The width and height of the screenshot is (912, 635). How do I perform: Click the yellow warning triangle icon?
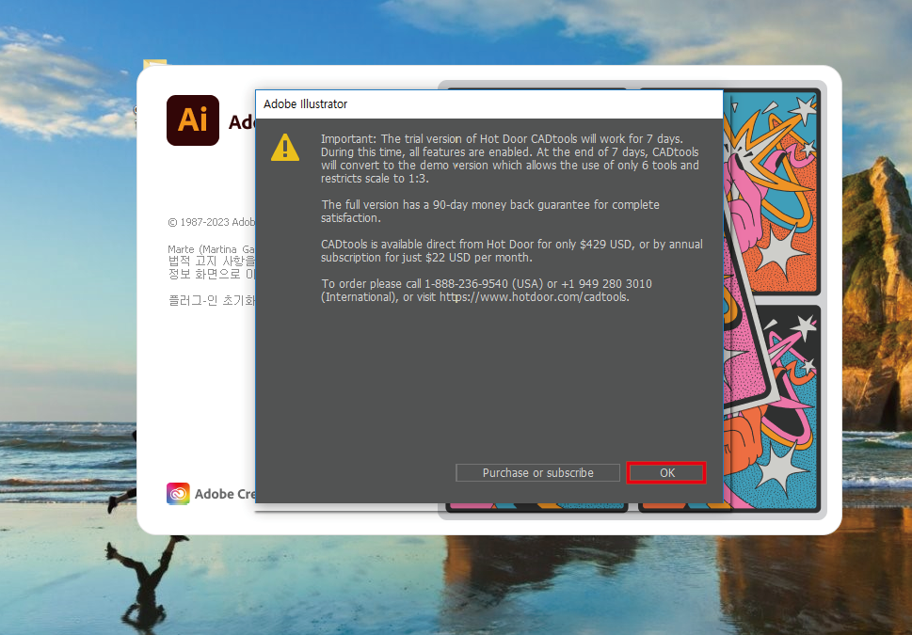(285, 147)
